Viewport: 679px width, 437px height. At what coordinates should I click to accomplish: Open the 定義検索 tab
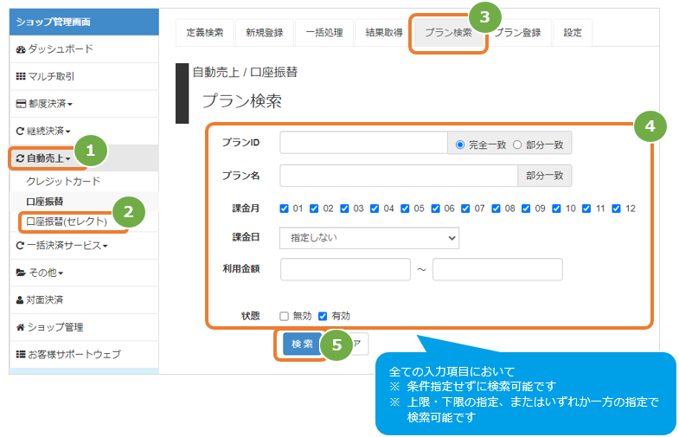tap(205, 33)
